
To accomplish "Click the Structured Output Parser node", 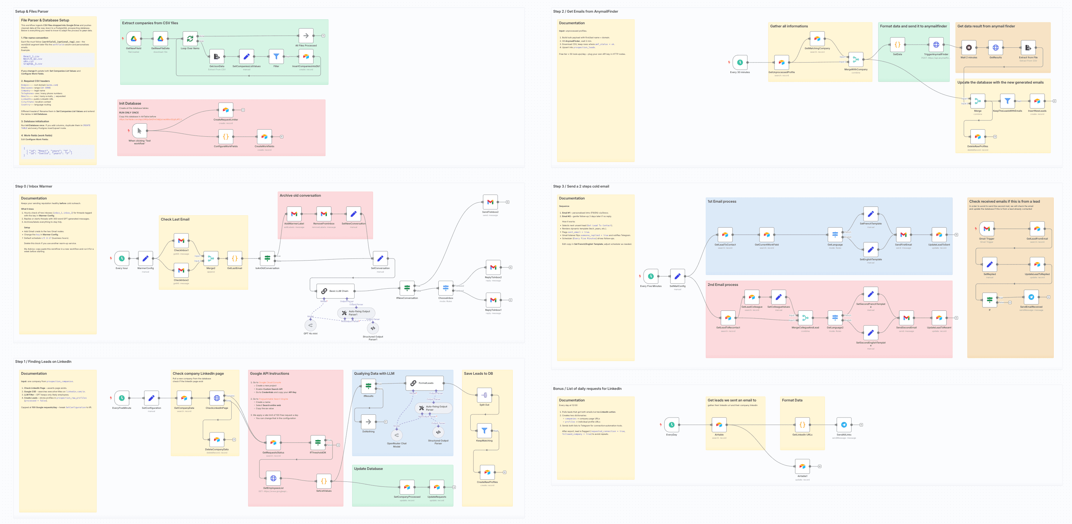I will tap(438, 432).
